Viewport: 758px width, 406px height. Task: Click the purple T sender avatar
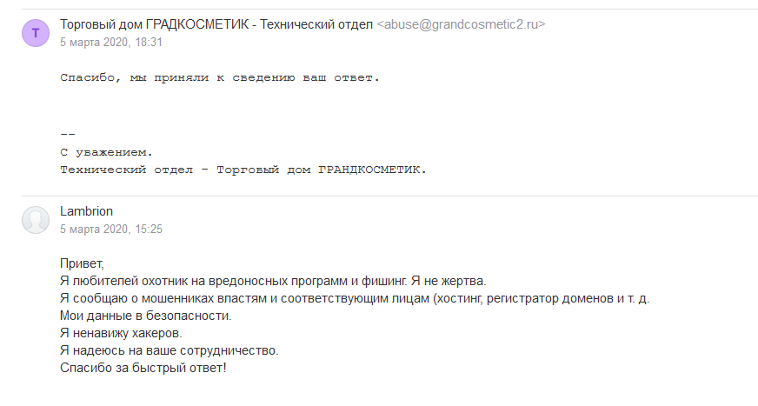tap(36, 33)
